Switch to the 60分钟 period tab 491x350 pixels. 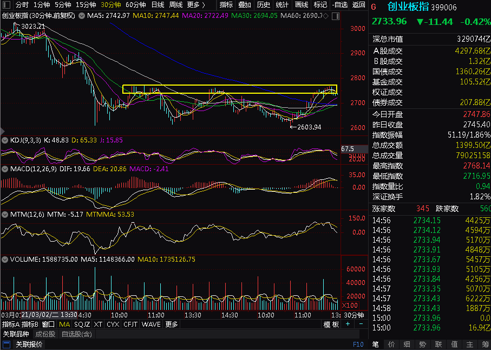[x=135, y=5]
